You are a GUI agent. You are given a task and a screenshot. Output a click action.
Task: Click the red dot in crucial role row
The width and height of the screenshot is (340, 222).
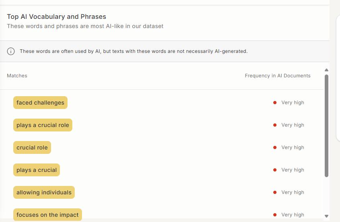point(275,147)
